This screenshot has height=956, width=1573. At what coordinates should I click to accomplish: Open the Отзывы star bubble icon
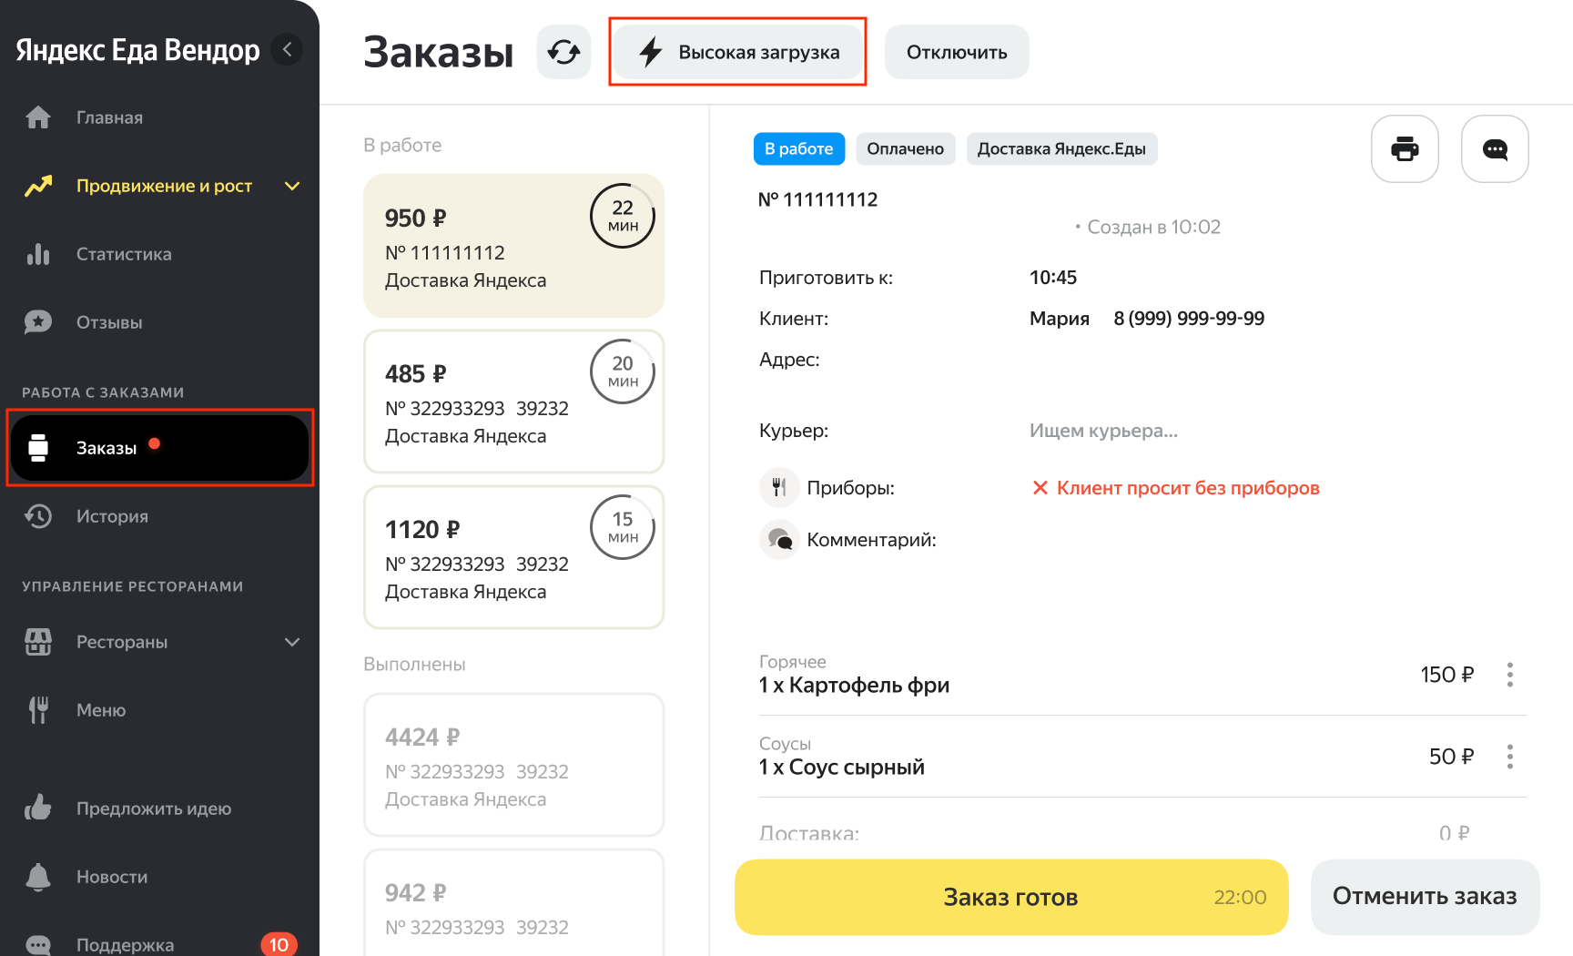click(38, 322)
